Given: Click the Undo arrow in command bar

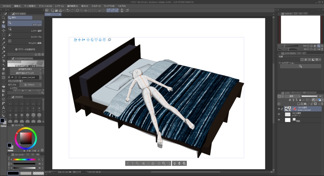Looking at the screenshot, I should click(68, 10).
